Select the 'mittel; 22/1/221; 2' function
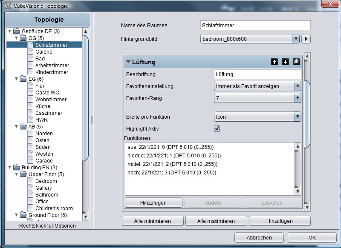This screenshot has width=341, height=248. pyautogui.click(x=172, y=164)
